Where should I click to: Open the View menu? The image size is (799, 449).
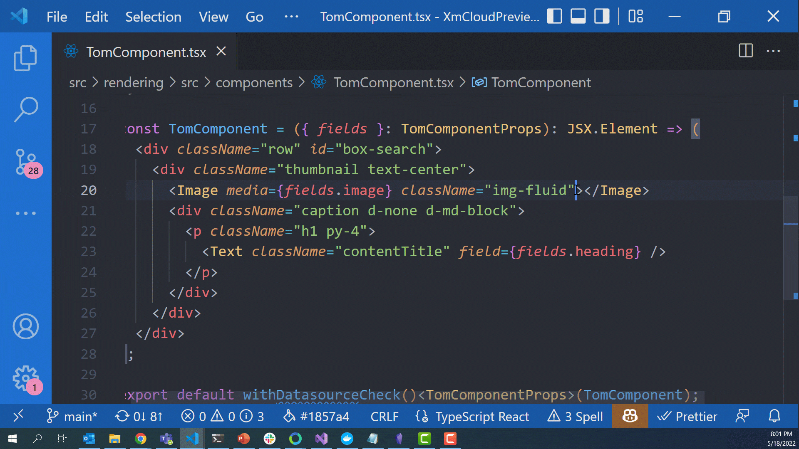tap(213, 17)
